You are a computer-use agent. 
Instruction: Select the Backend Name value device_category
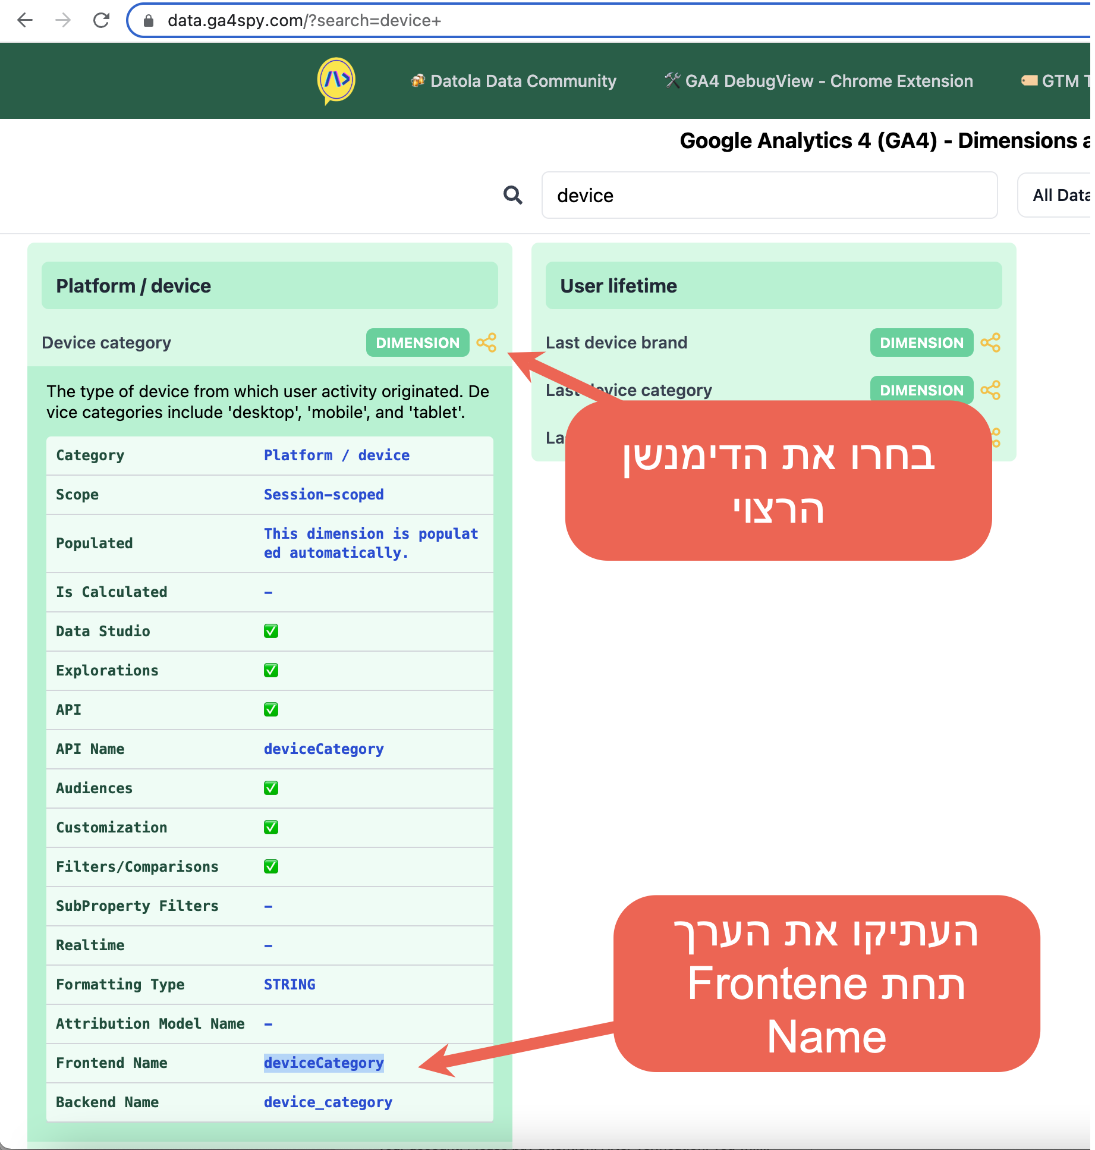pyautogui.click(x=328, y=1102)
